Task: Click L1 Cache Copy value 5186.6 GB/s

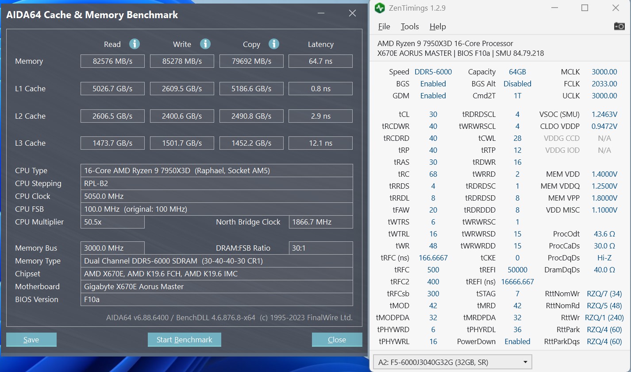Action: (251, 89)
